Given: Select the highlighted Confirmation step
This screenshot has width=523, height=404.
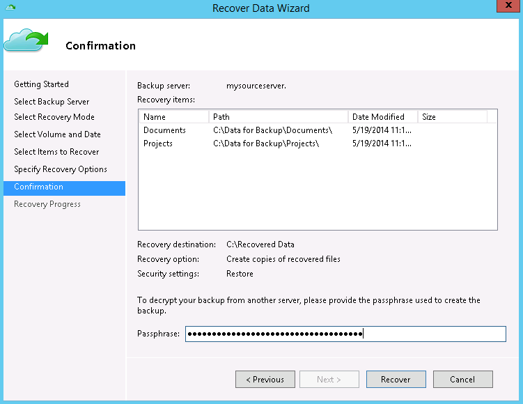Looking at the screenshot, I should [x=39, y=187].
